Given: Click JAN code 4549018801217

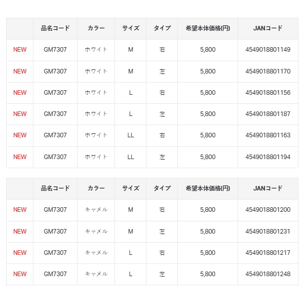Looking at the screenshot, I should tap(268, 253).
